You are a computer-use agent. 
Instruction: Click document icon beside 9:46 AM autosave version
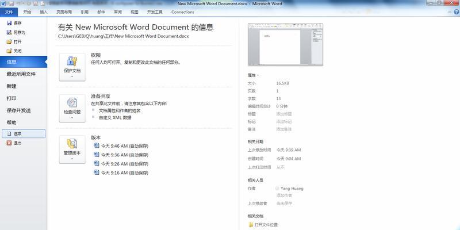(x=96, y=145)
